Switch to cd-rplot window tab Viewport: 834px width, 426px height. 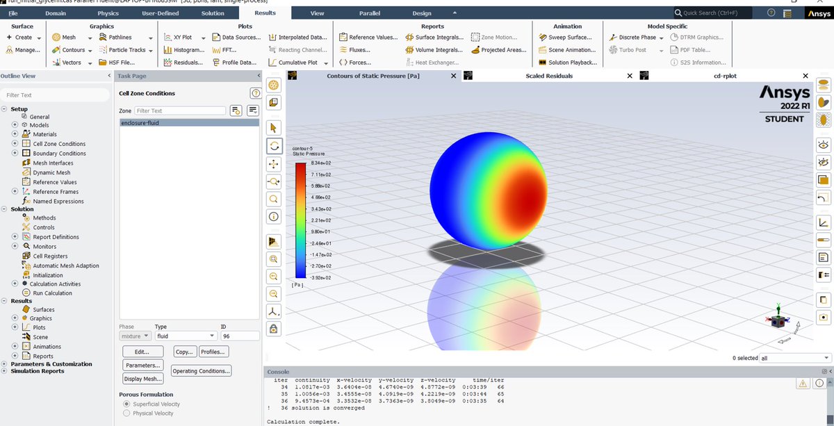[726, 76]
